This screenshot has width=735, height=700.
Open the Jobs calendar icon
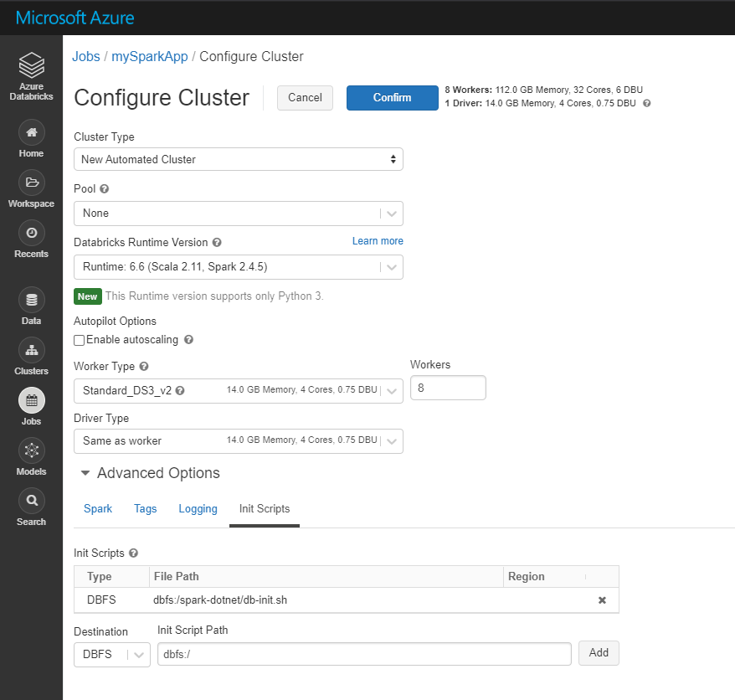(x=32, y=400)
